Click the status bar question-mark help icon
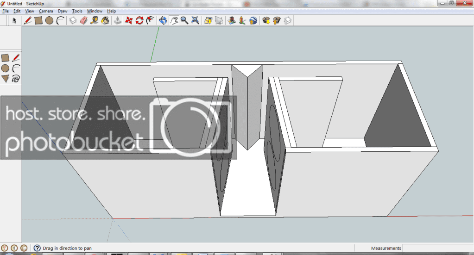474x255 pixels. (37, 248)
